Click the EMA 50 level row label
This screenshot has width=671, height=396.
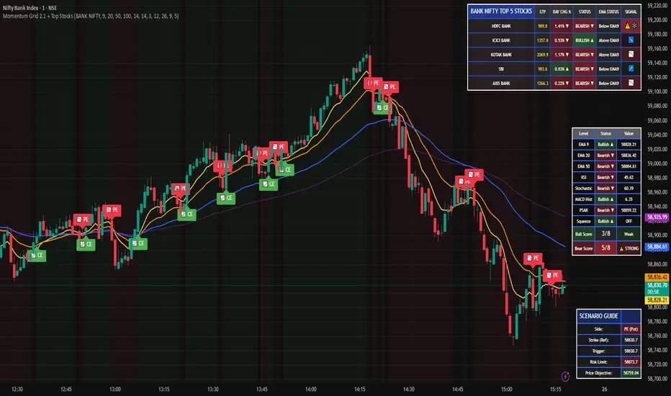[x=583, y=166]
